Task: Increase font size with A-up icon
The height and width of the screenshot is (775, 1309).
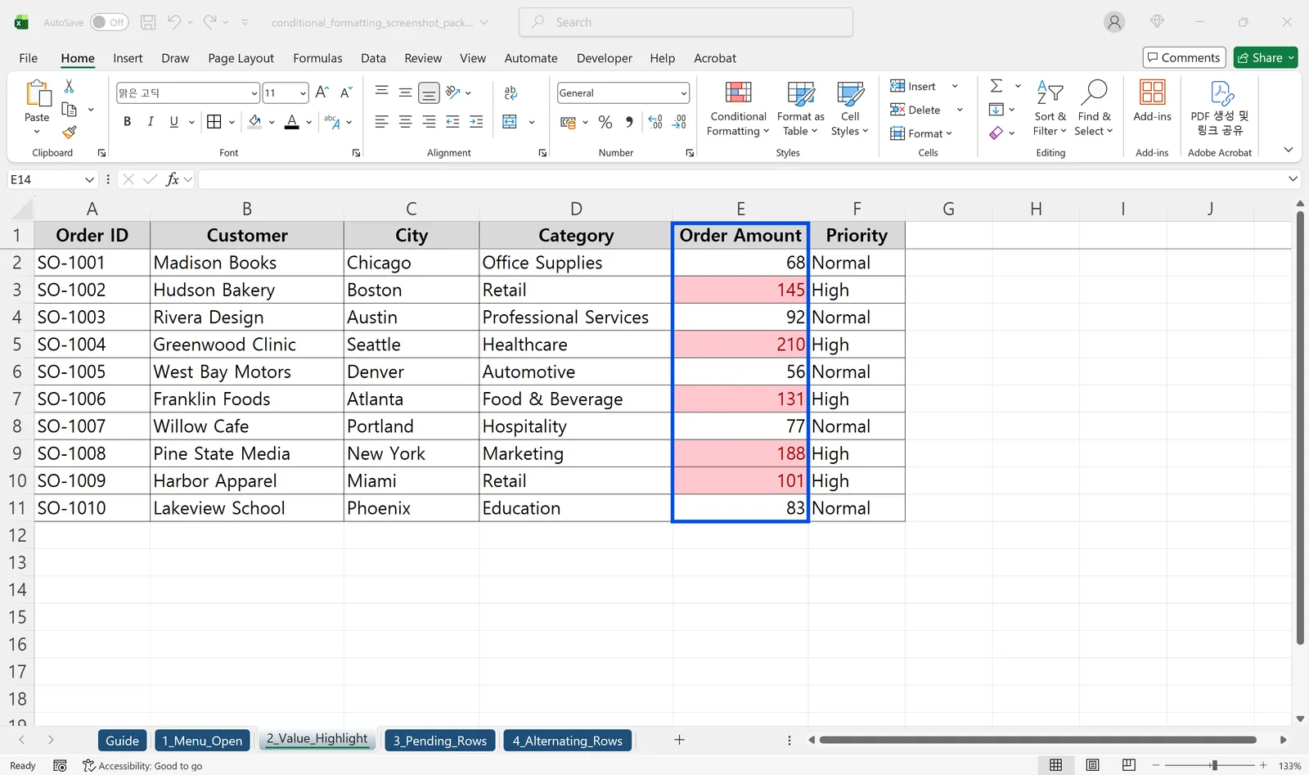Action: pos(322,92)
